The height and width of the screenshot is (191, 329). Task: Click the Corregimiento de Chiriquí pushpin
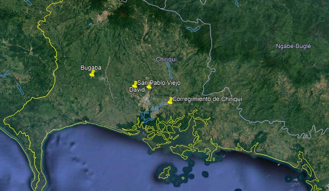170,101
